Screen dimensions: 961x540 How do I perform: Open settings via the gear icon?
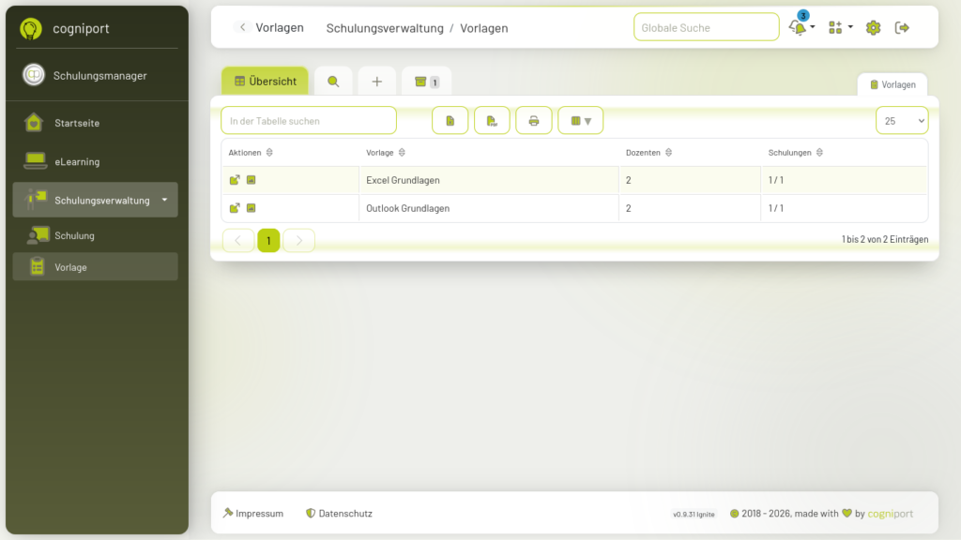point(873,27)
